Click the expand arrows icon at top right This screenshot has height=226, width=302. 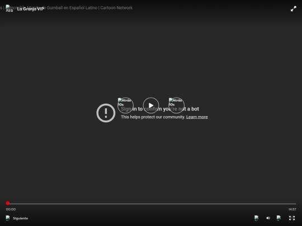coord(294,9)
